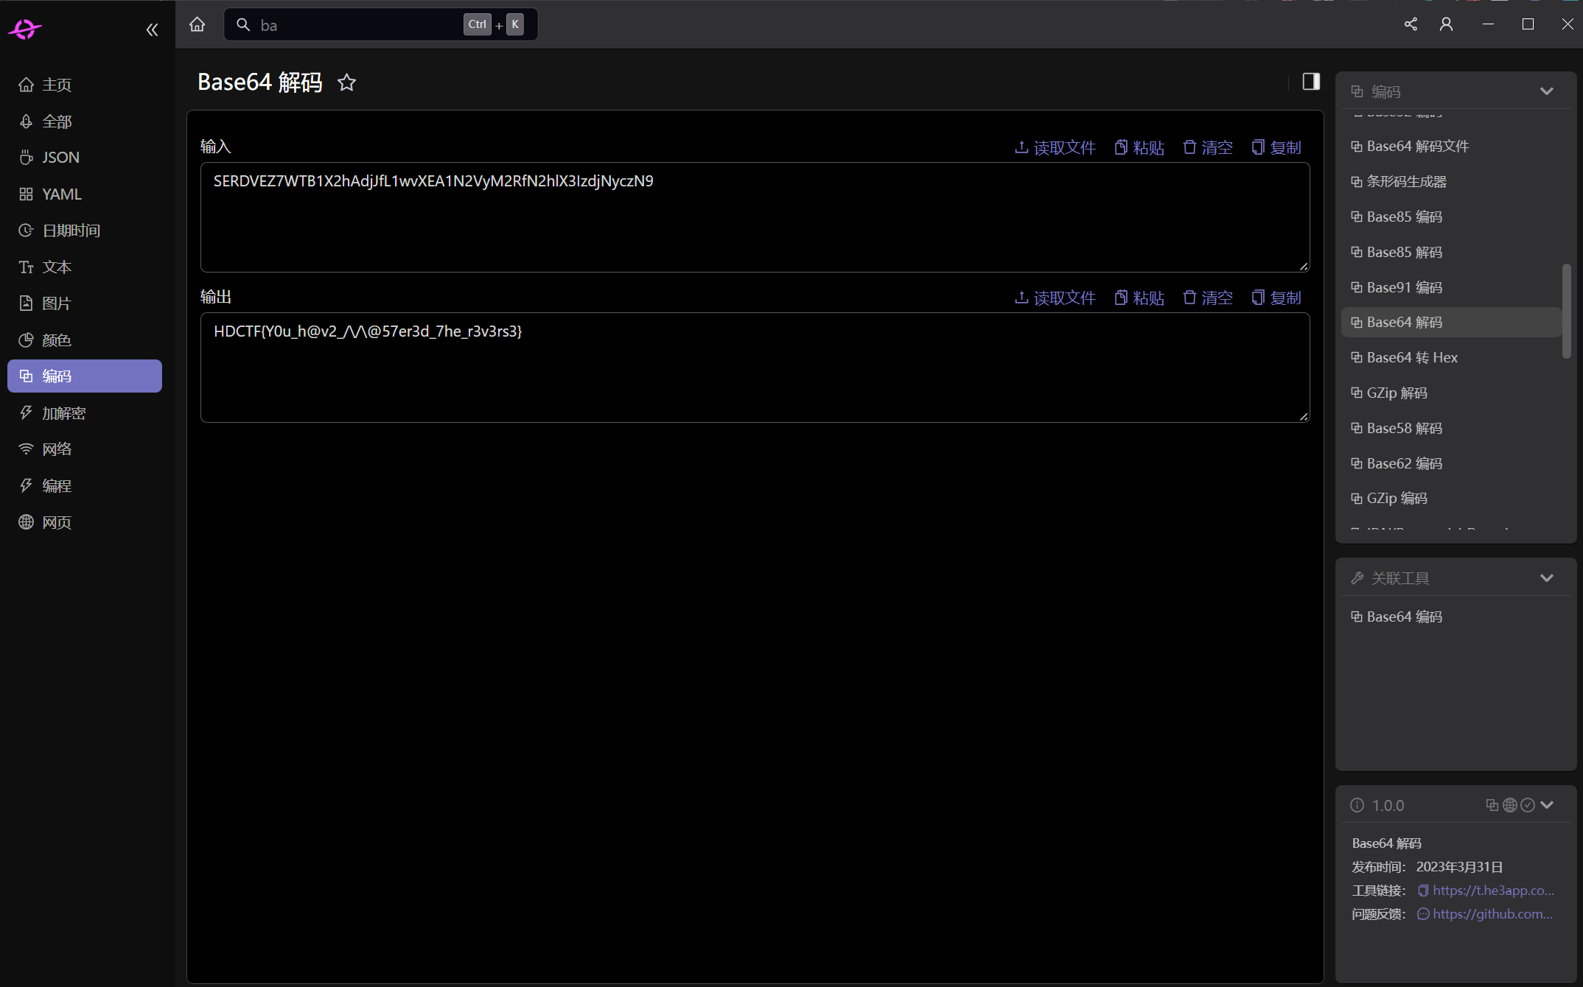Click the globe icon in version panel

(1510, 805)
